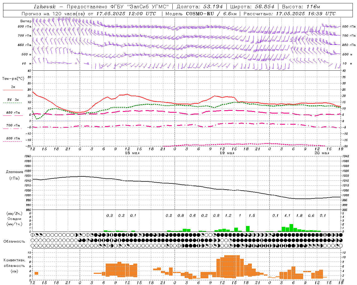Click the "Тем-ра(°C)" temperature panel label

click(x=13, y=79)
